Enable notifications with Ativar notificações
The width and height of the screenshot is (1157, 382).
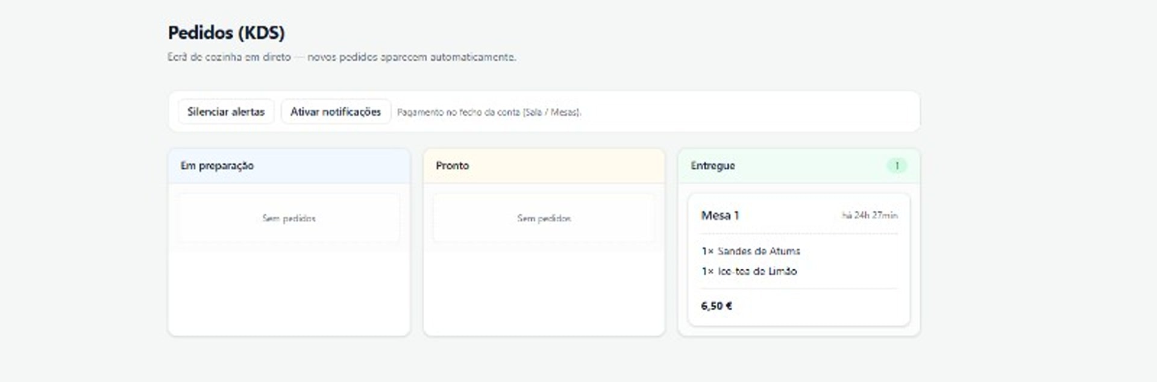[x=336, y=111]
